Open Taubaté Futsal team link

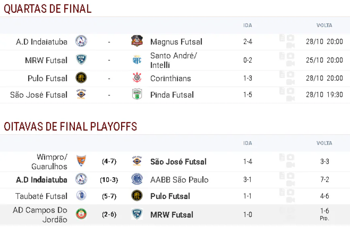[x=41, y=196]
